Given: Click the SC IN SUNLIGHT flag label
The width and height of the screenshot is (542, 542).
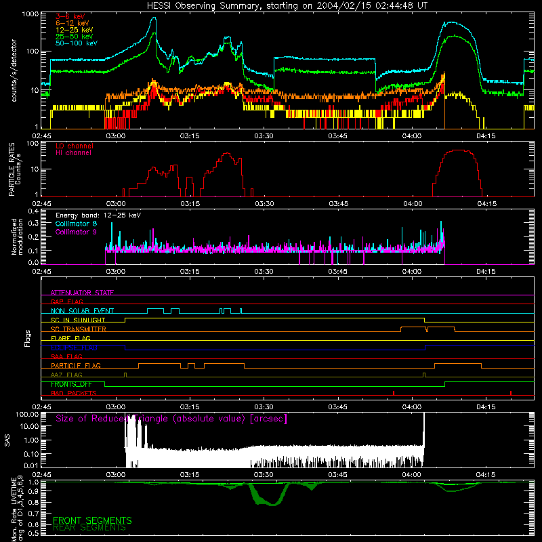Looking at the screenshot, I should pos(78,320).
